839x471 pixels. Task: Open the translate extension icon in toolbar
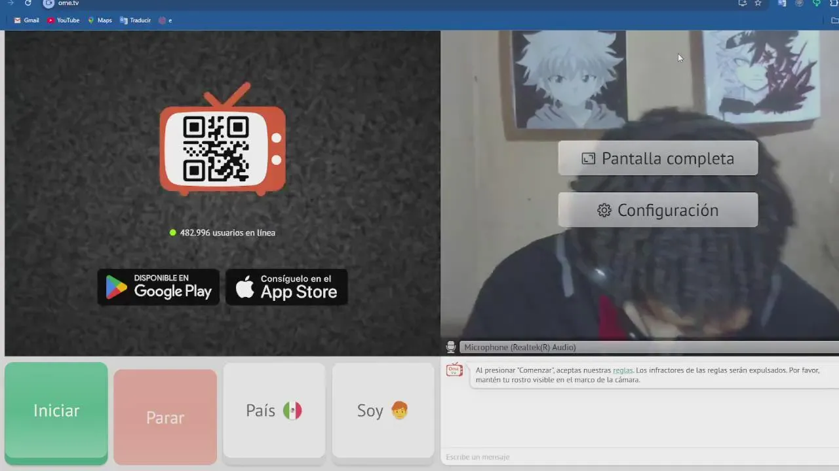(782, 3)
